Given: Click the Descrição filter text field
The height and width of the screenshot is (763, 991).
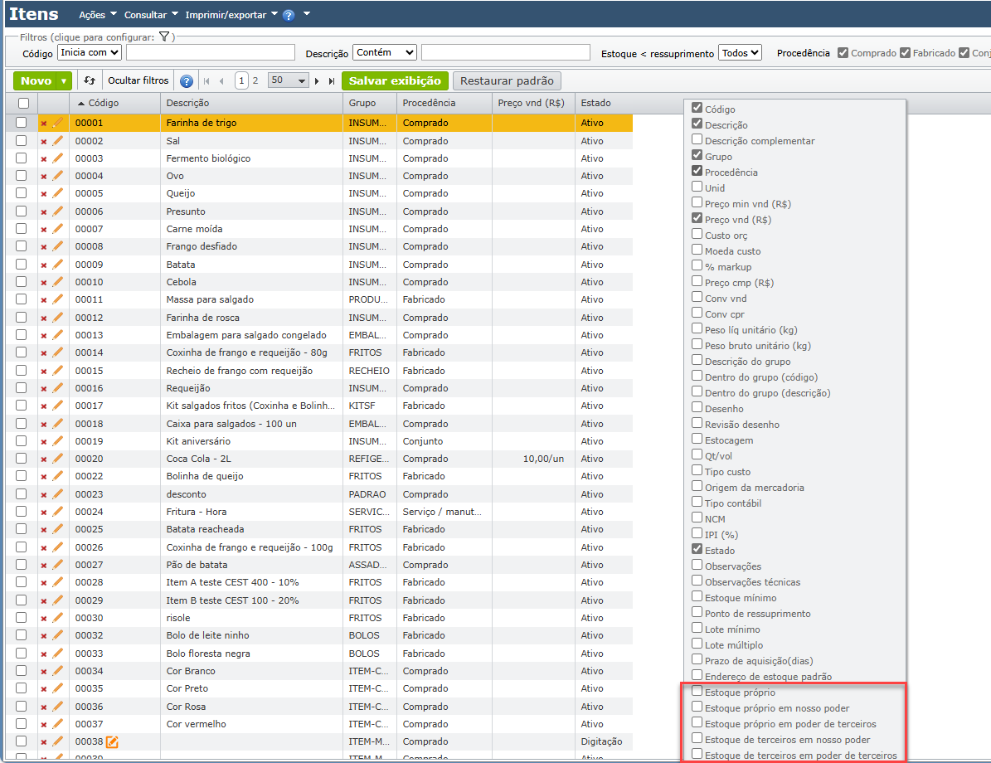Looking at the screenshot, I should point(506,52).
